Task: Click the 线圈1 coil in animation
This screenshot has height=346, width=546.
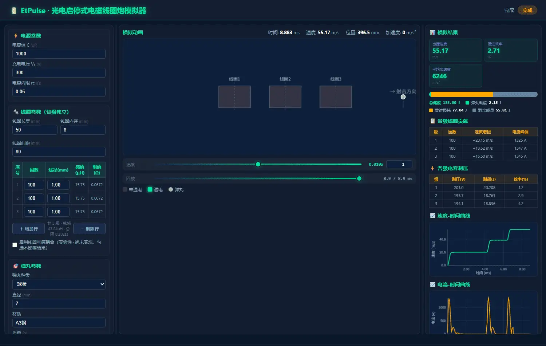Action: point(234,97)
